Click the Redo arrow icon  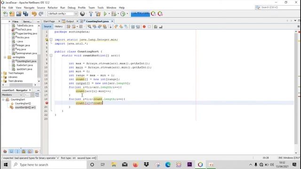tap(41, 14)
